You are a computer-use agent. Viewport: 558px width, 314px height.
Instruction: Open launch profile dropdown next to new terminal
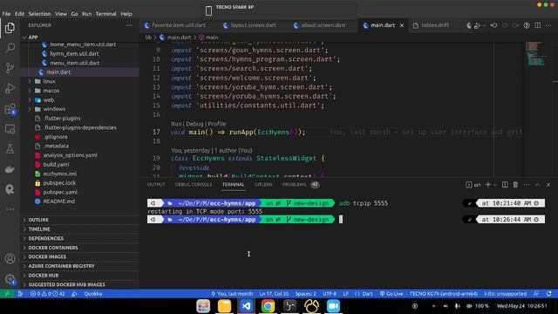point(495,185)
